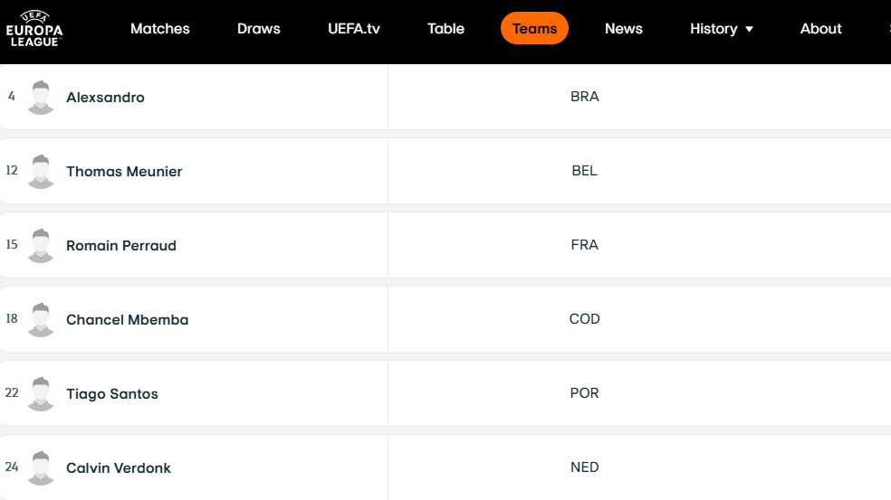Click Romain Perraud's player avatar icon
Image resolution: width=891 pixels, height=500 pixels.
click(x=41, y=246)
